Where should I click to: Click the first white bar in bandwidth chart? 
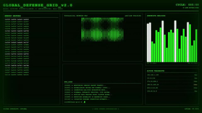(148, 43)
